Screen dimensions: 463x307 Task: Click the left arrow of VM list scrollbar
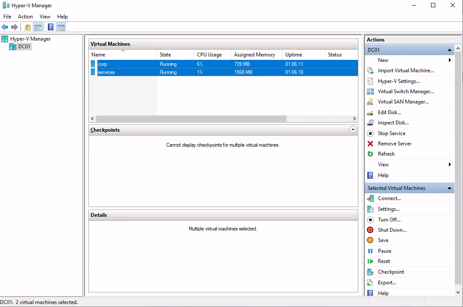pyautogui.click(x=92, y=119)
